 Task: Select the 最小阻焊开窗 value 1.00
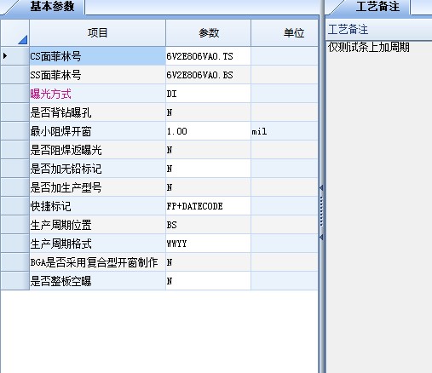tap(208, 131)
